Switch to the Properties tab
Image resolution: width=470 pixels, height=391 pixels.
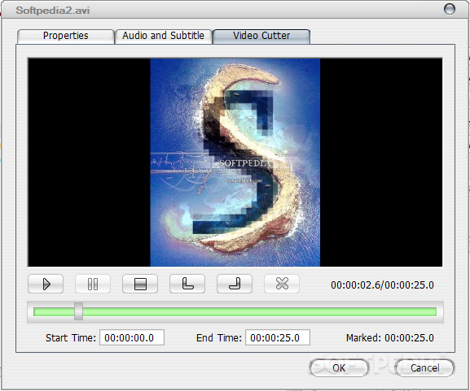pyautogui.click(x=66, y=37)
